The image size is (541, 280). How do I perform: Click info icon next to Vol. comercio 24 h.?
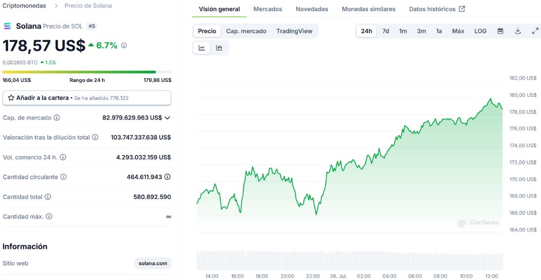click(63, 157)
